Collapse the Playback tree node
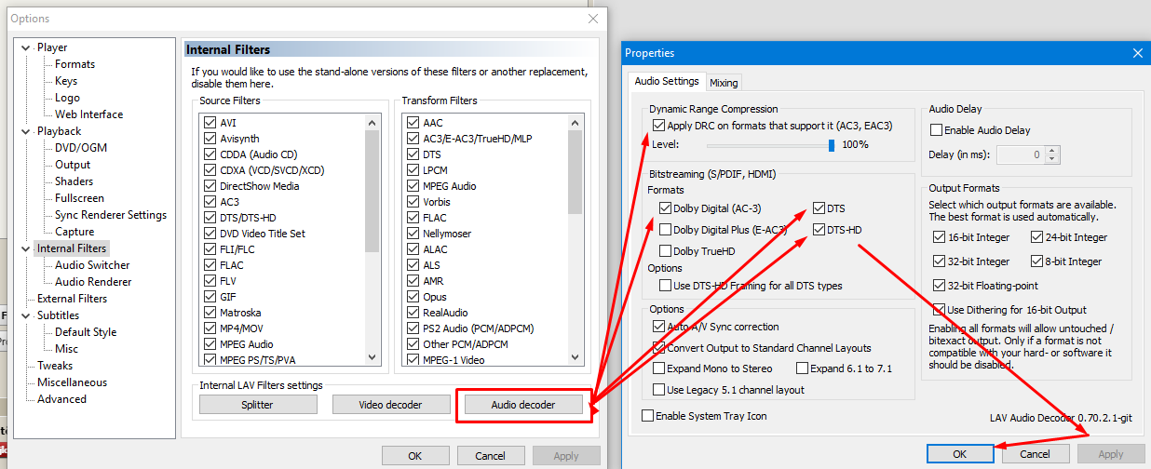This screenshot has height=469, width=1151. (x=26, y=131)
